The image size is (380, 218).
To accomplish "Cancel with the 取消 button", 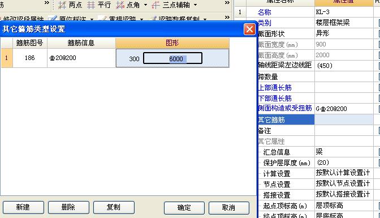I will pos(229,208).
